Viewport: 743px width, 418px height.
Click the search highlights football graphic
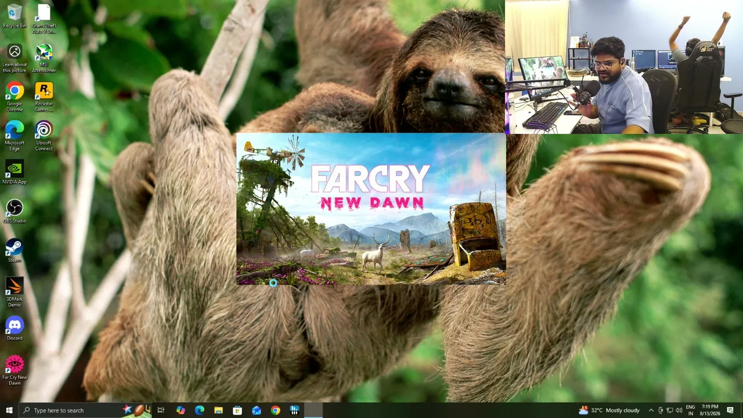pos(138,410)
